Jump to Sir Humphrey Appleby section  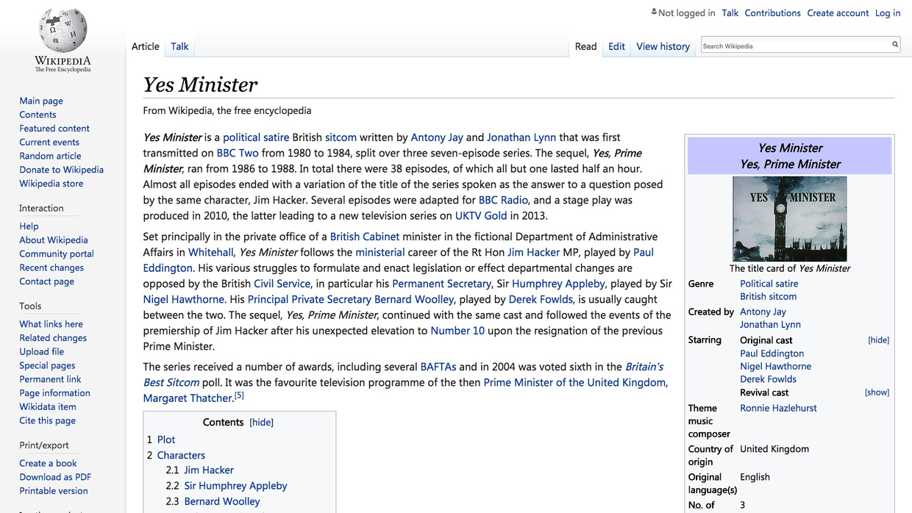pyautogui.click(x=235, y=486)
